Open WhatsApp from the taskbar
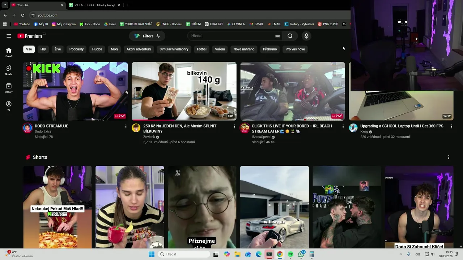Viewport: 463px width, 260px height. tap(301, 254)
